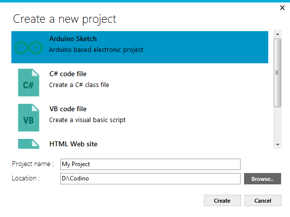The height and width of the screenshot is (217, 290).
Task: Select the Arduino Sketch project type
Action: point(140,47)
